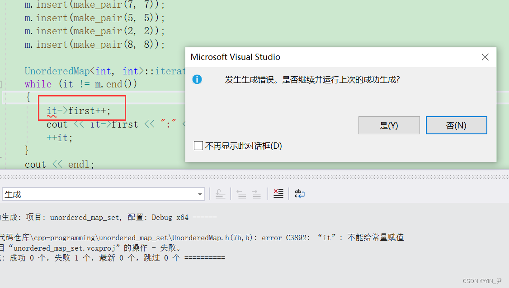
Task: Enable 不再显示此对话框(D) checkbox
Action: (x=198, y=146)
